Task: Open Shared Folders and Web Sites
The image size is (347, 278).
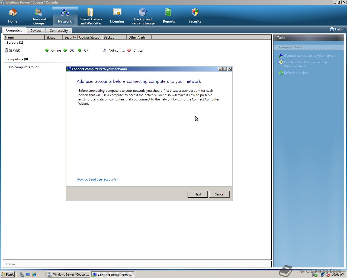Action: point(91,16)
